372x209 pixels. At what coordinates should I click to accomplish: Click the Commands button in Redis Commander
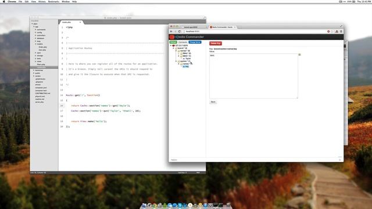point(183,42)
